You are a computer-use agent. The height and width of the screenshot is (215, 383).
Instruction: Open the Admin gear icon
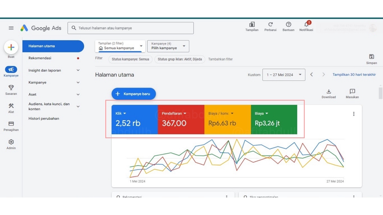tap(11, 142)
